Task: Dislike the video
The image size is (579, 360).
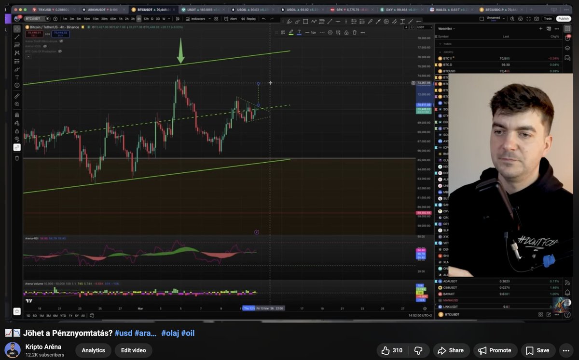Action: (419, 350)
